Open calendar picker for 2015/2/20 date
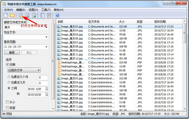The image size is (189, 119). click(47, 89)
